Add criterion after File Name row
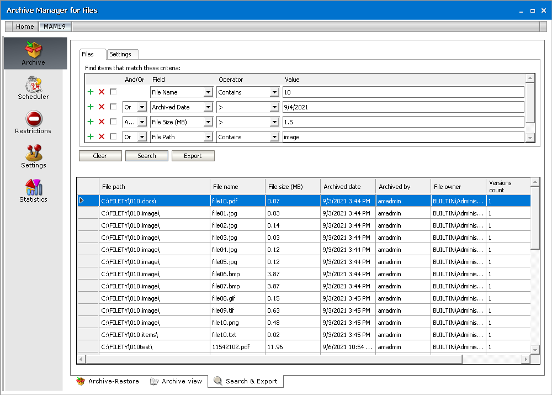Screen dimensions: 552x395 (x=91, y=92)
